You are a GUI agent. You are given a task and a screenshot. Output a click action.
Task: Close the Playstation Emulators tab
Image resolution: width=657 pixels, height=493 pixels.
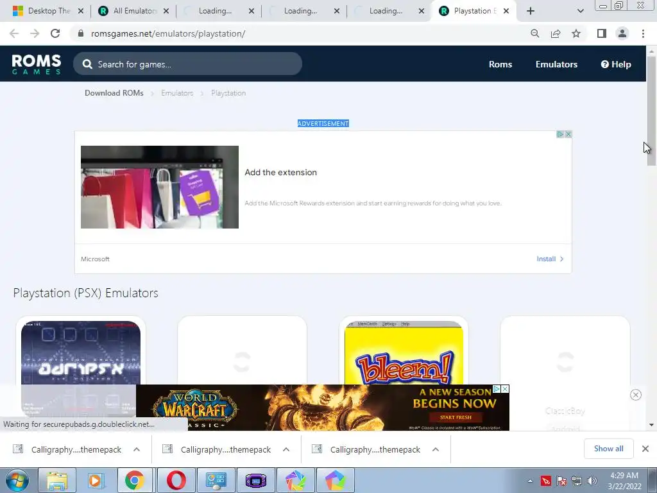click(506, 11)
